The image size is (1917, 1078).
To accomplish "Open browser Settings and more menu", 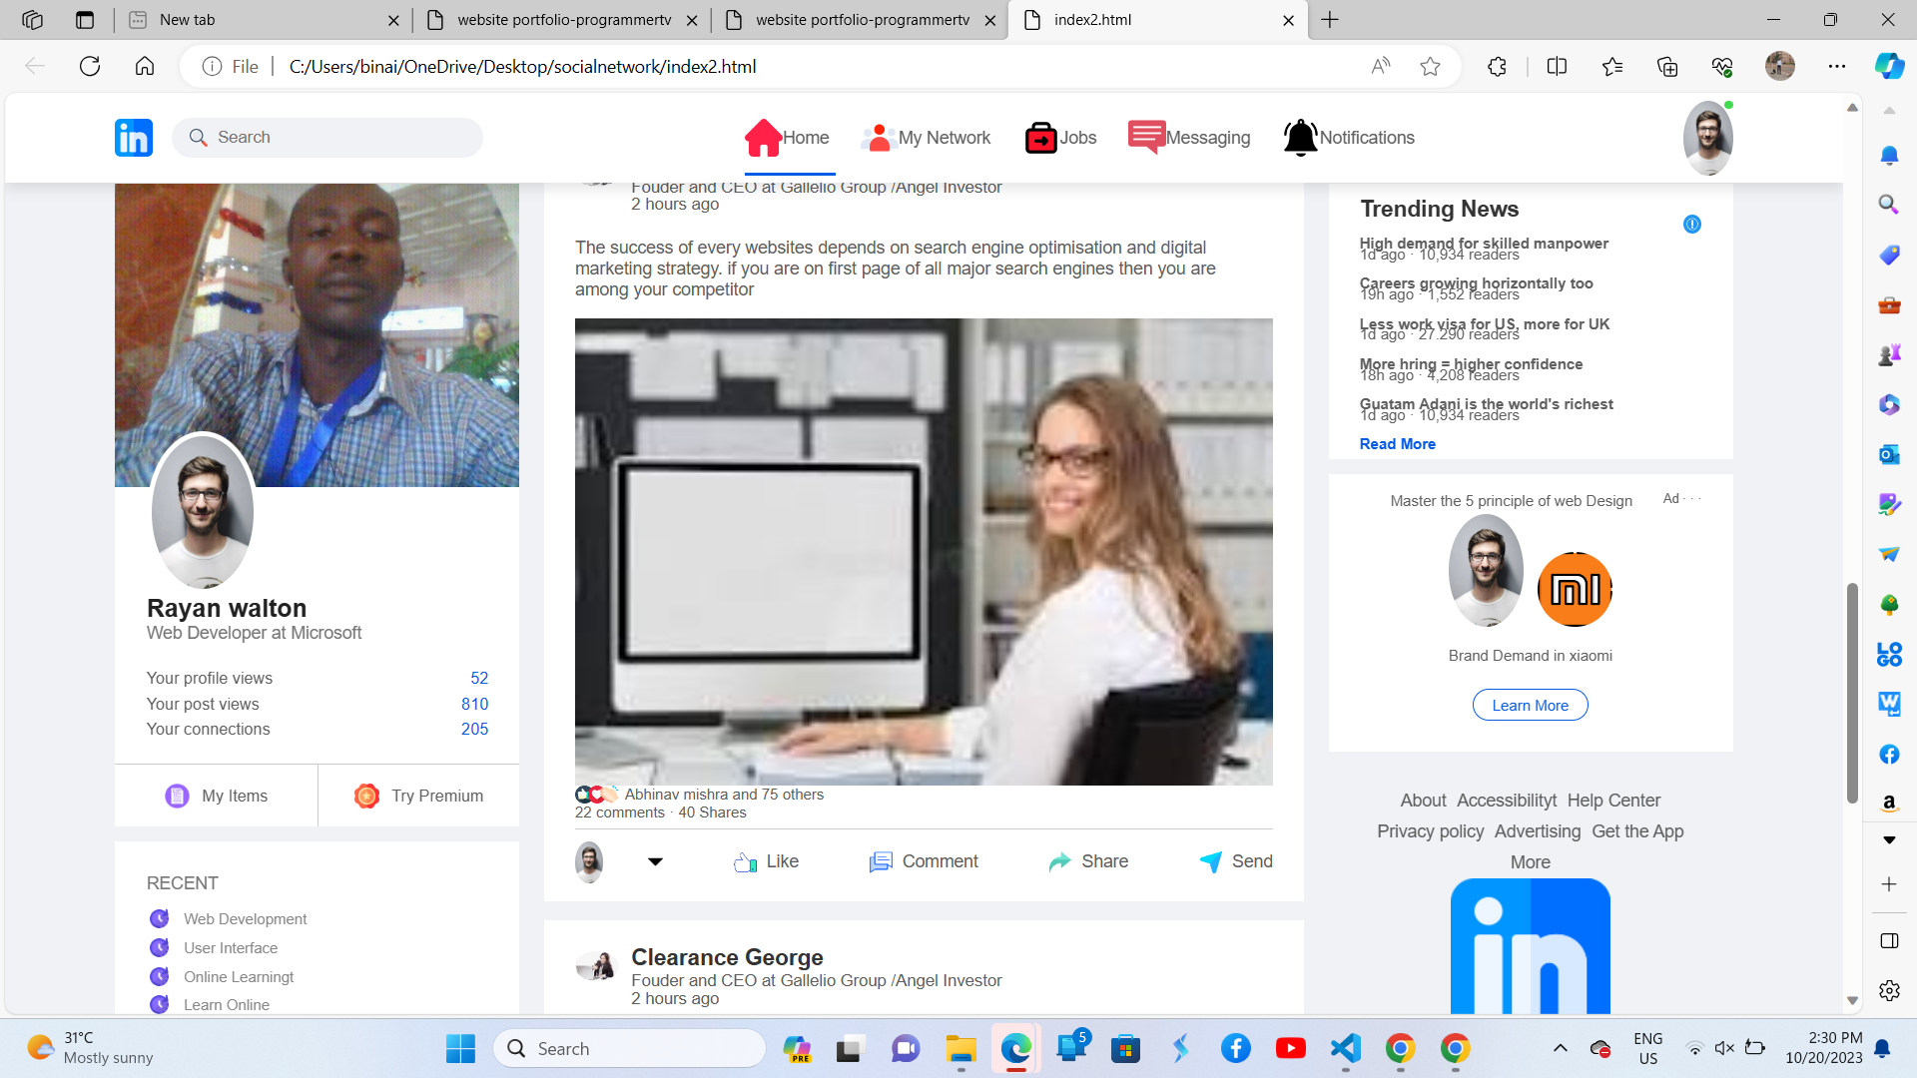I will (x=1837, y=66).
